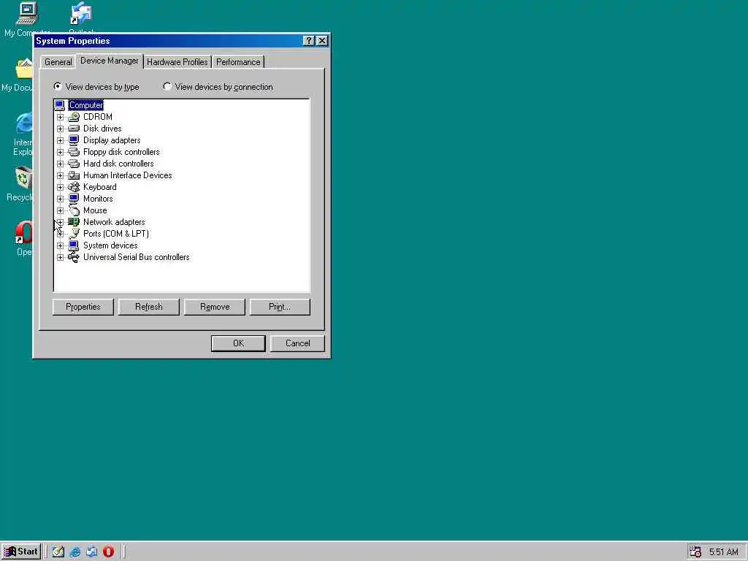Select the 'Ports (COM & LPT)' label
Viewport: 748px width, 561px height.
116,234
